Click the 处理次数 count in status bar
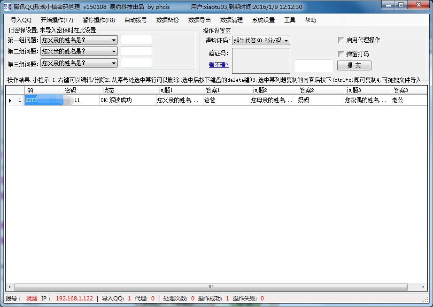Screen dimensions: 433x307 [193, 299]
